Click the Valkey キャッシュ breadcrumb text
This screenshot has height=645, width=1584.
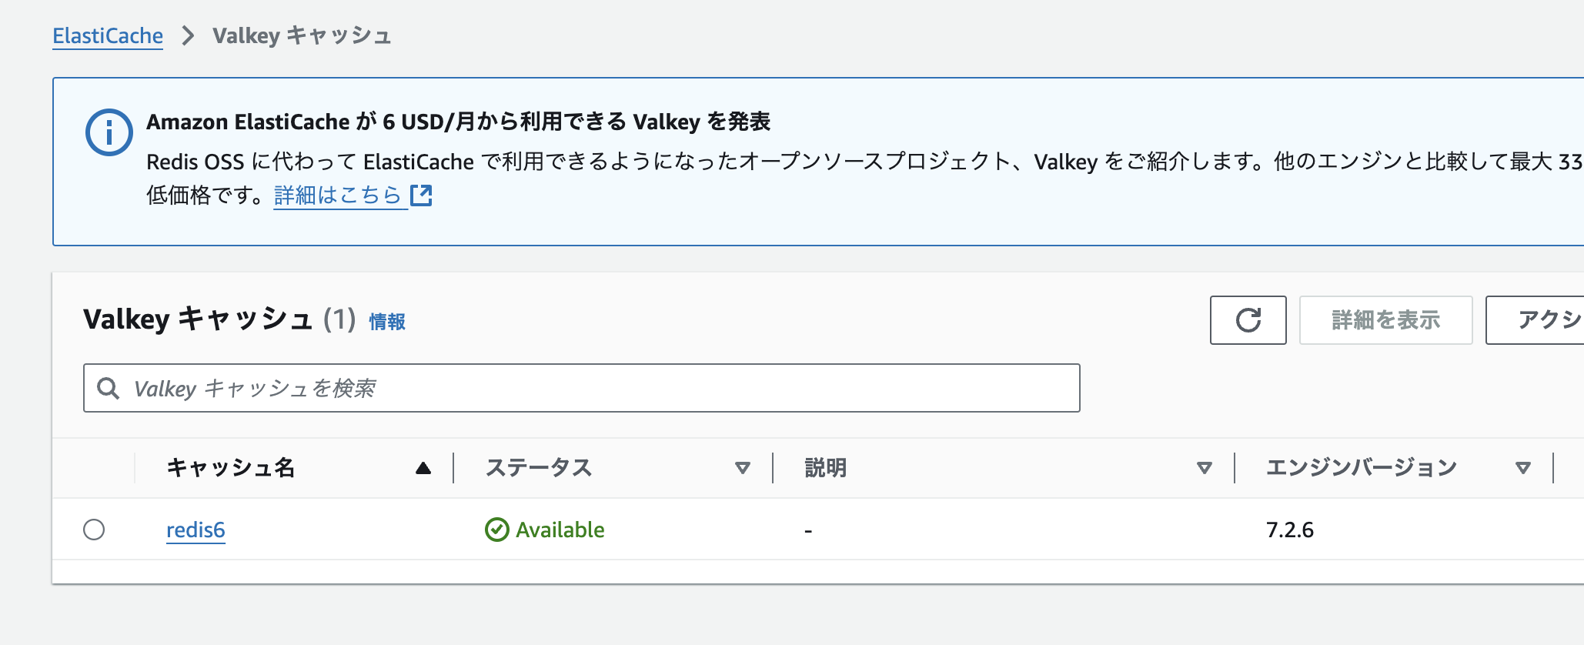click(302, 36)
